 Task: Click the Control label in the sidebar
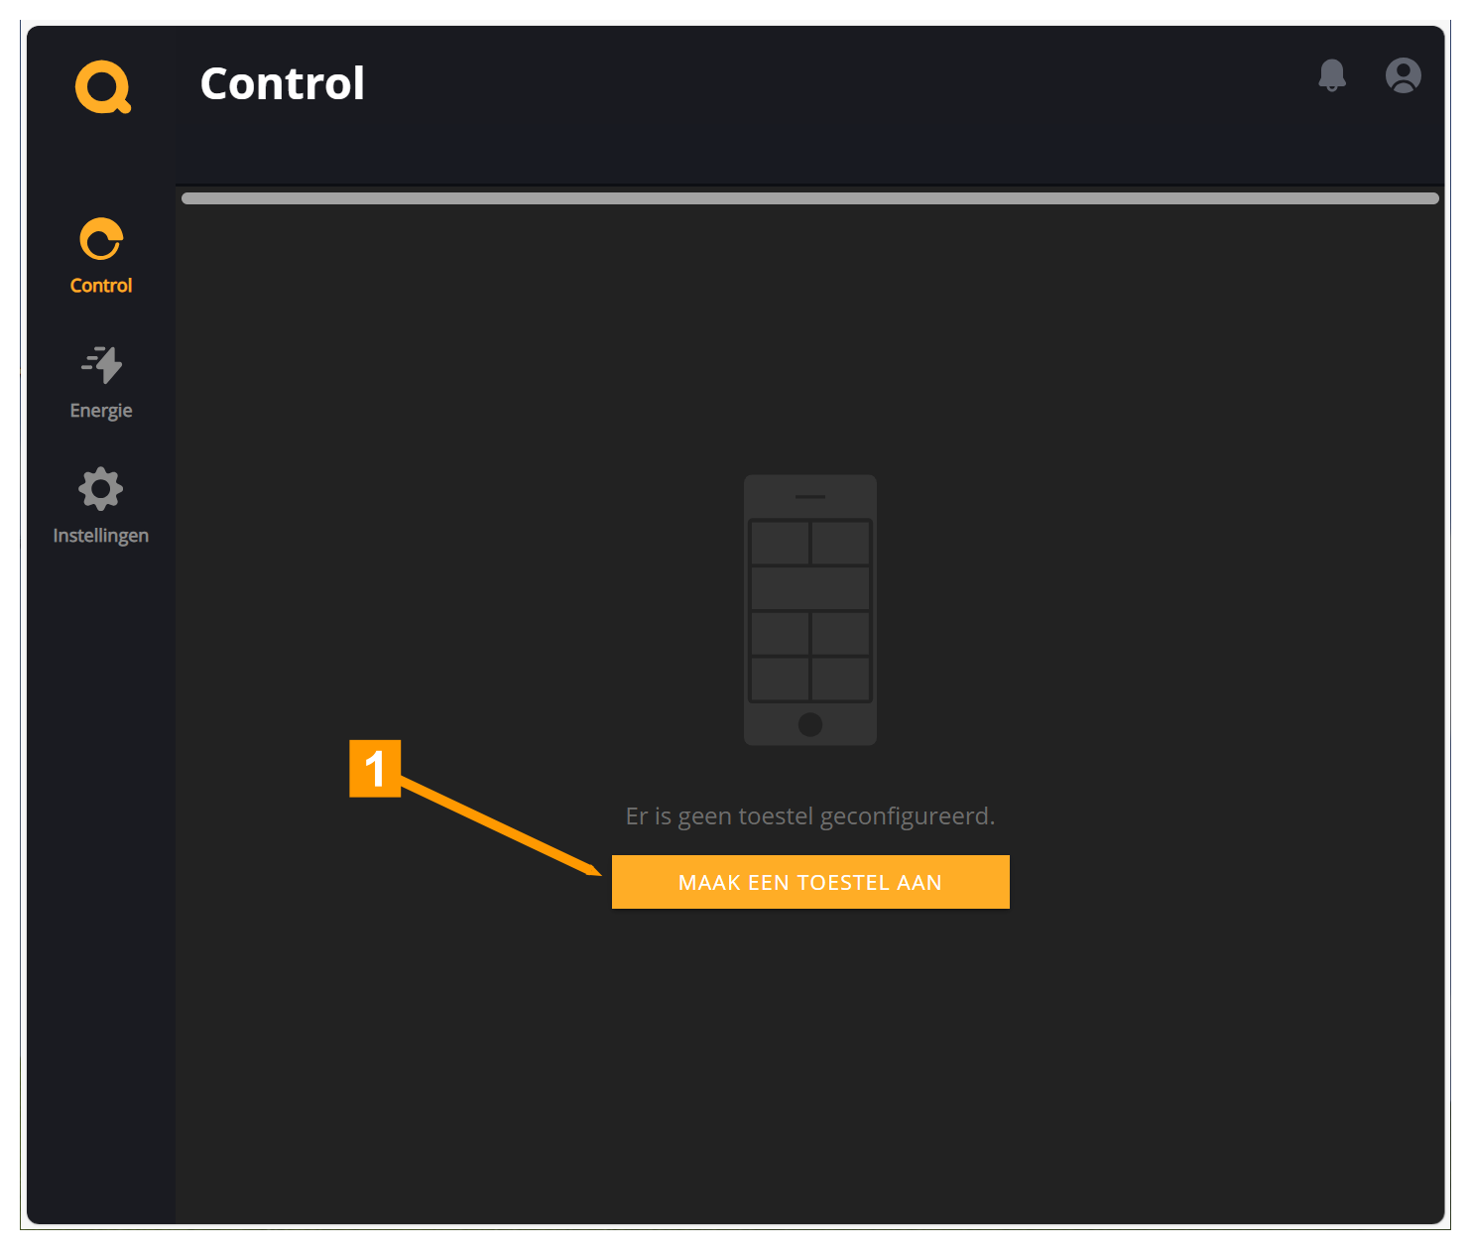click(x=101, y=286)
